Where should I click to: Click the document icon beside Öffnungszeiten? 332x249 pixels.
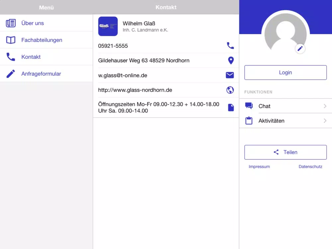(x=231, y=107)
